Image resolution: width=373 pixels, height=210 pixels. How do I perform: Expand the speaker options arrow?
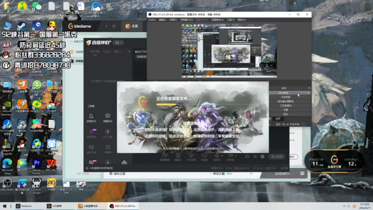pyautogui.click(x=235, y=156)
